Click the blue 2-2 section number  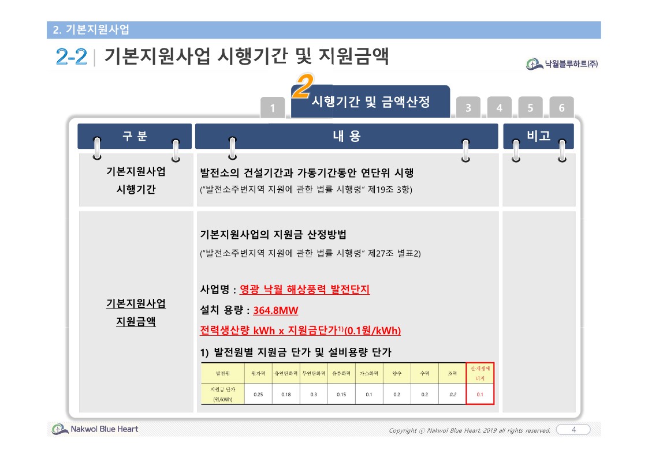tap(72, 57)
